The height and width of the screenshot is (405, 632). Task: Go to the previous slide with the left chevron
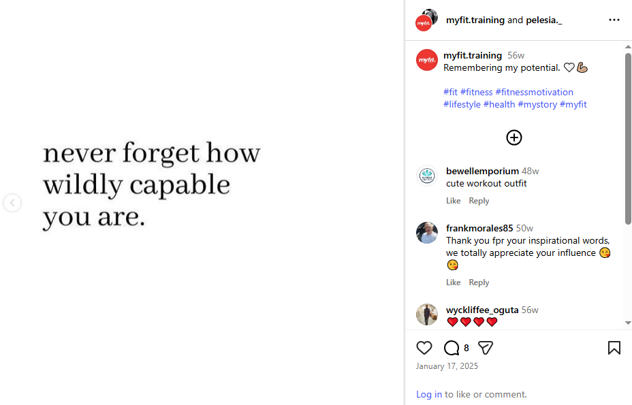pyautogui.click(x=12, y=202)
